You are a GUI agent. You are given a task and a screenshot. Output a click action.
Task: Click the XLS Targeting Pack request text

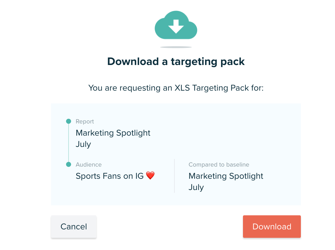coord(176,88)
